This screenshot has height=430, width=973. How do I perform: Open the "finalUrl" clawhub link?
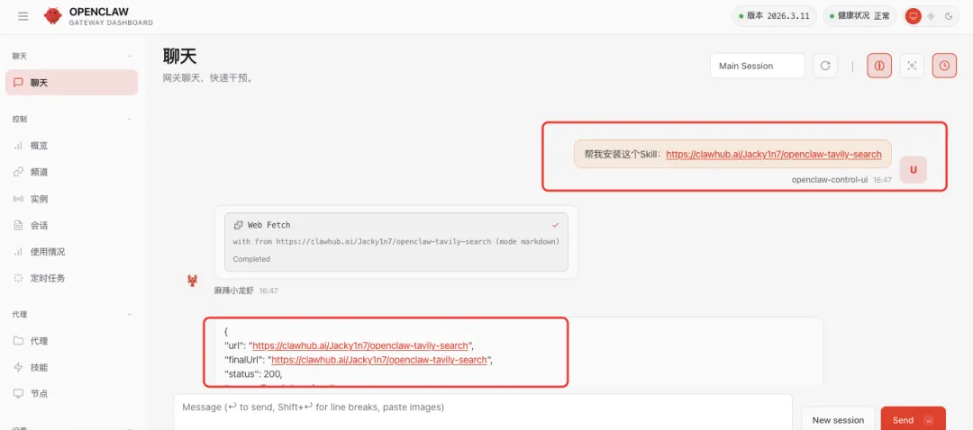pos(379,360)
